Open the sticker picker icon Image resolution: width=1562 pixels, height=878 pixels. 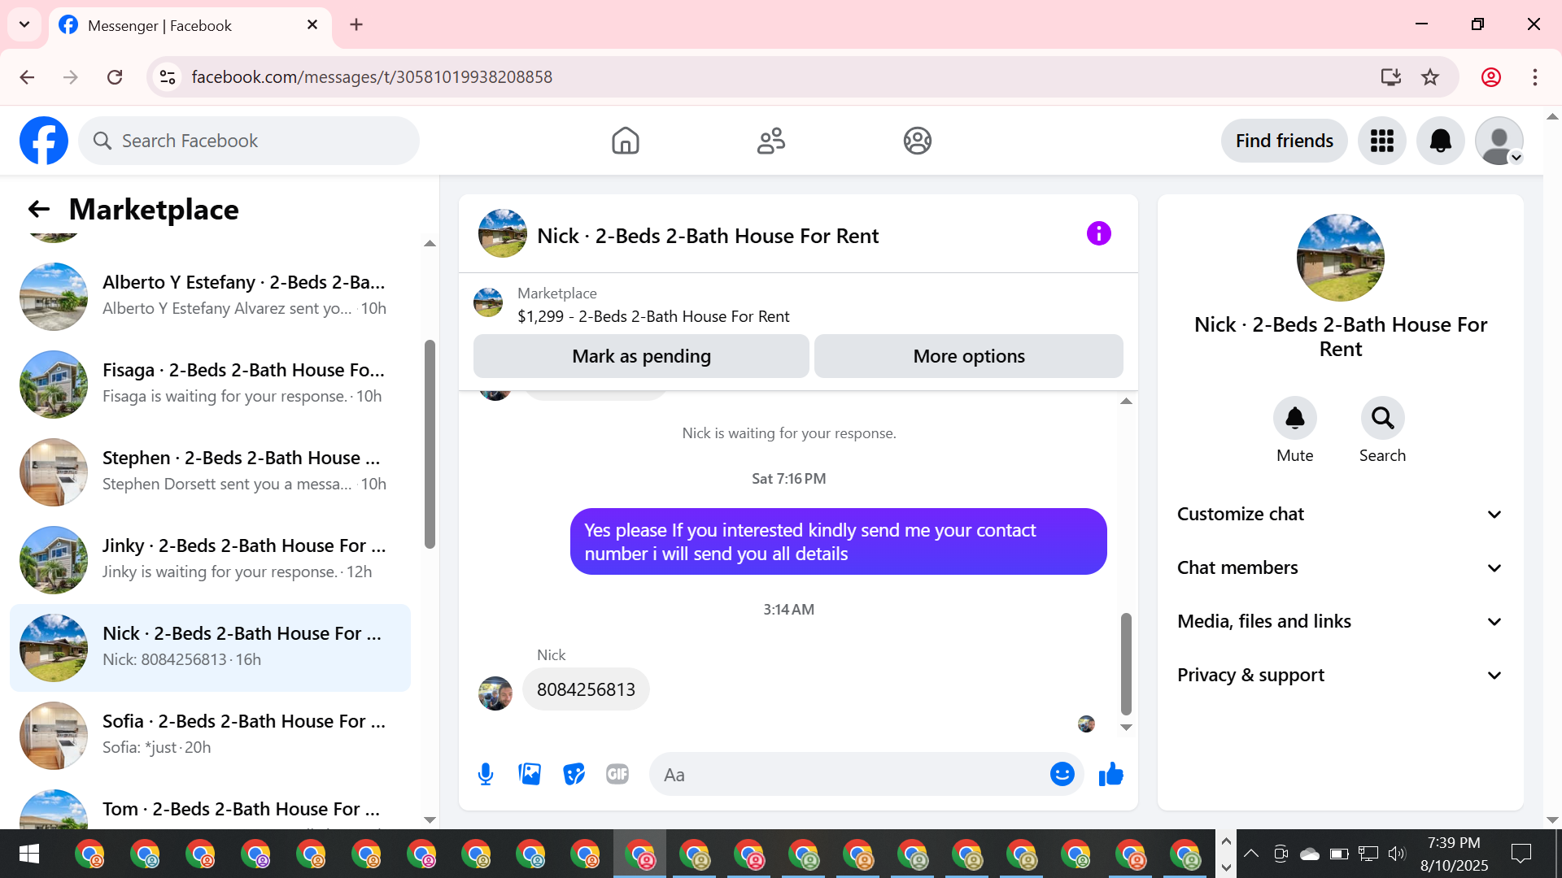coord(574,774)
